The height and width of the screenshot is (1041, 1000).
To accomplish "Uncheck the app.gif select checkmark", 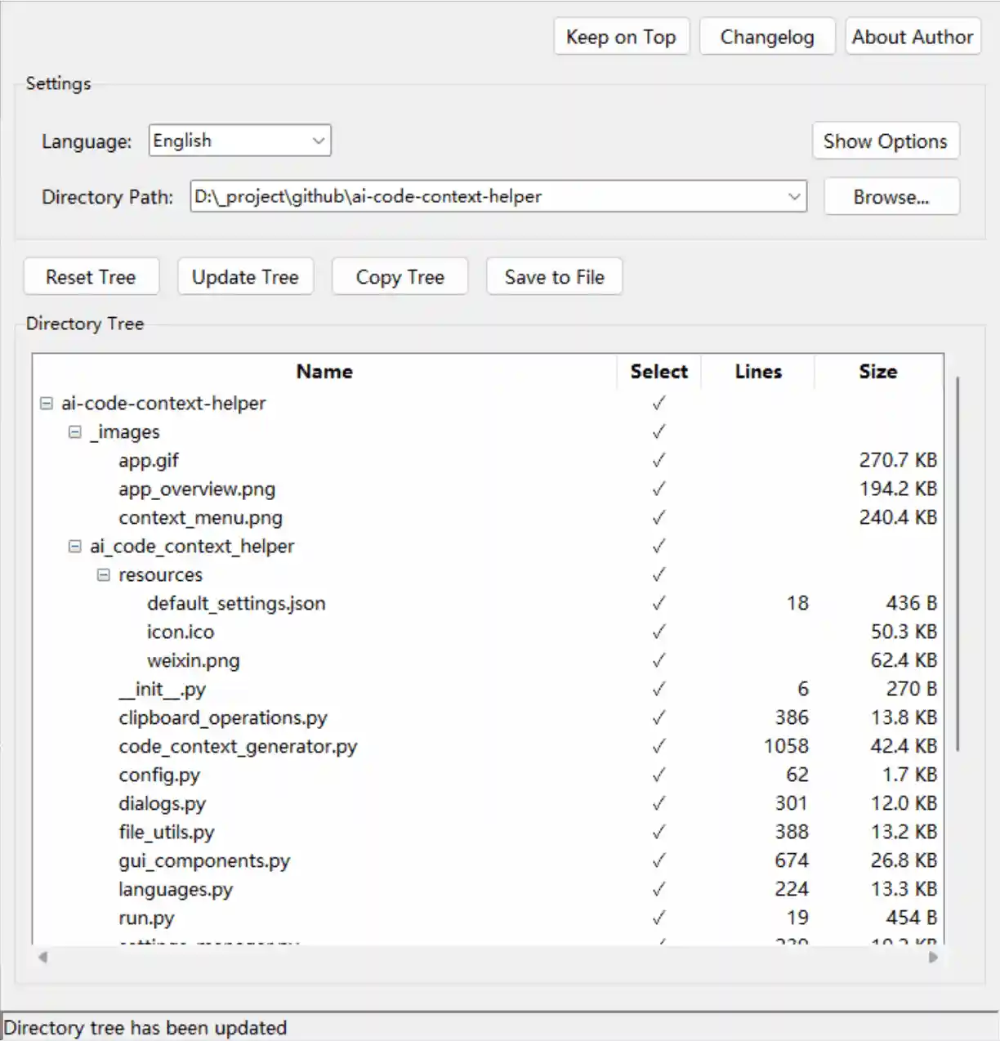I will pyautogui.click(x=658, y=461).
